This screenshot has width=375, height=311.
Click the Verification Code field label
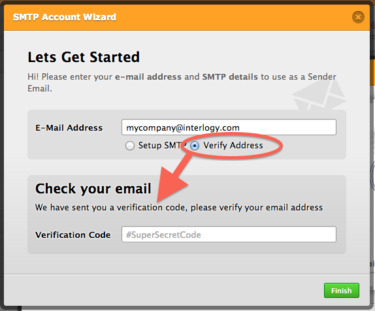pyautogui.click(x=73, y=235)
